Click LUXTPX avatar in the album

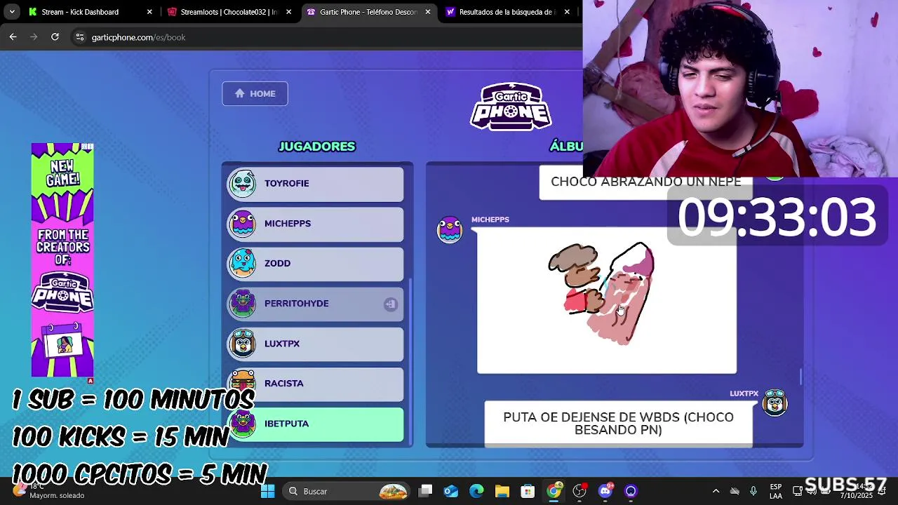coord(775,403)
